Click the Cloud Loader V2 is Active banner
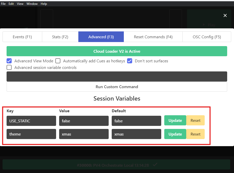Image resolution: width=234 pixels, height=173 pixels. (x=117, y=51)
